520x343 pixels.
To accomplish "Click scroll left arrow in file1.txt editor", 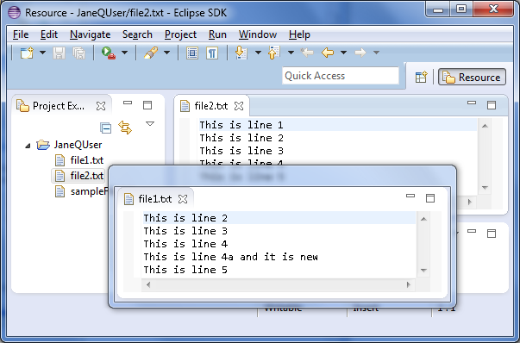I will click(148, 284).
